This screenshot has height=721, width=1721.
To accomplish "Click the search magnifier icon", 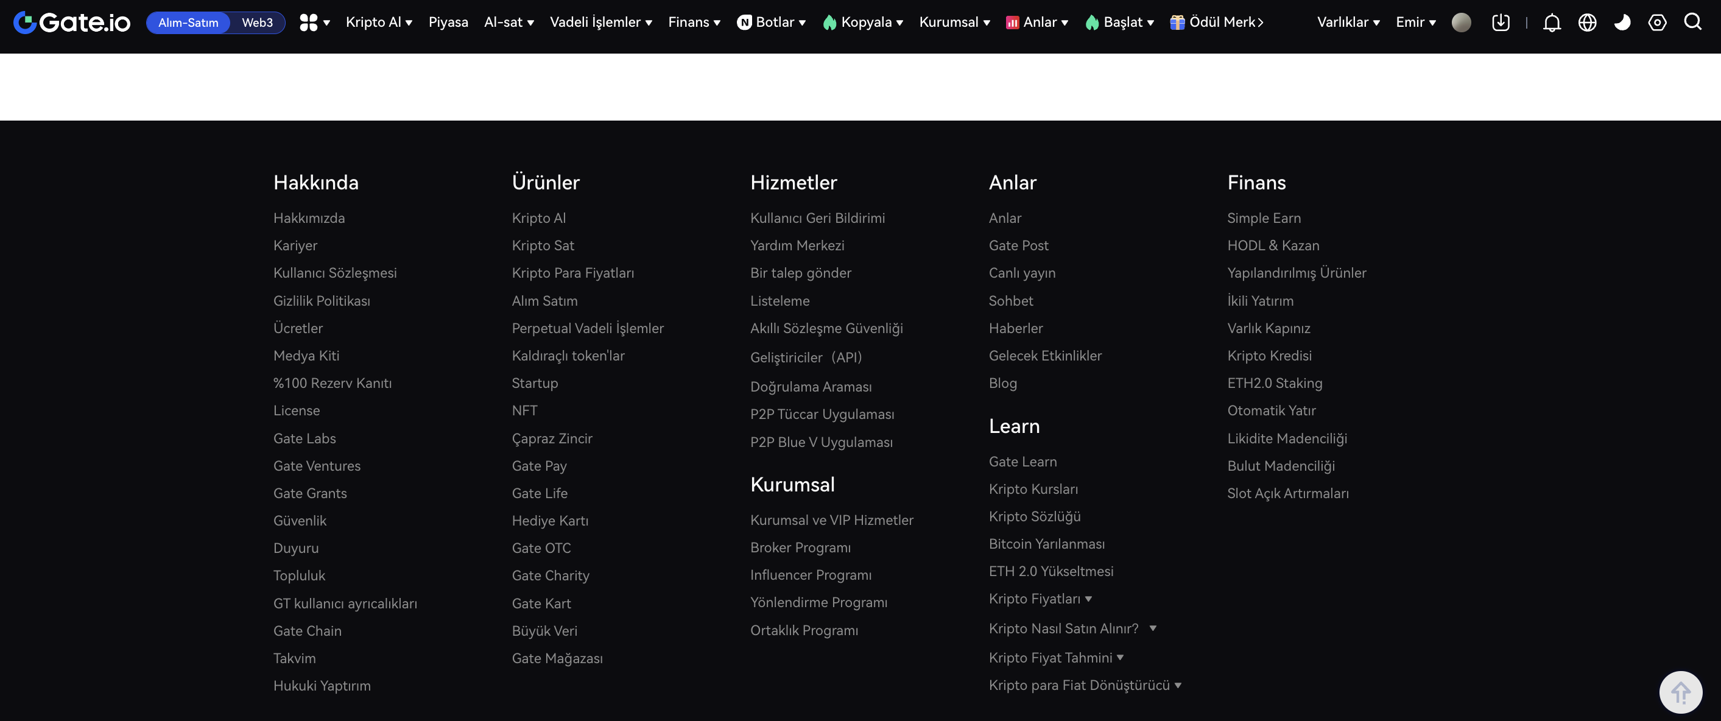I will 1692,22.
